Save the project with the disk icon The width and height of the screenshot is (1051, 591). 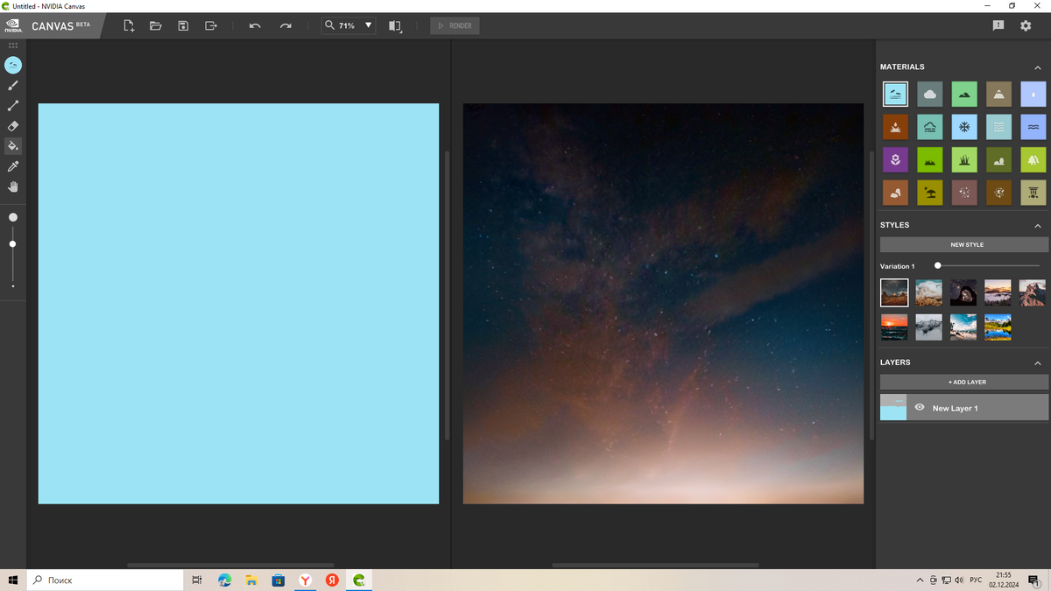pyautogui.click(x=183, y=25)
